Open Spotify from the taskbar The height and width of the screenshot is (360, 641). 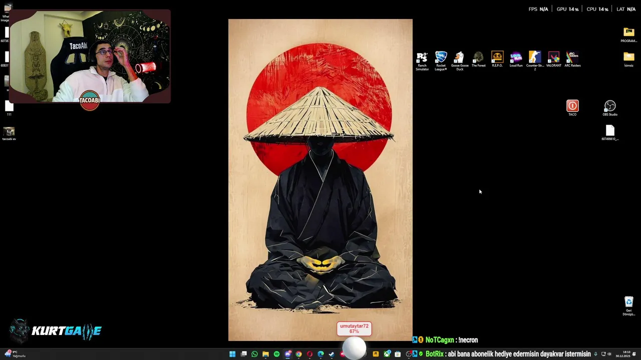click(276, 354)
